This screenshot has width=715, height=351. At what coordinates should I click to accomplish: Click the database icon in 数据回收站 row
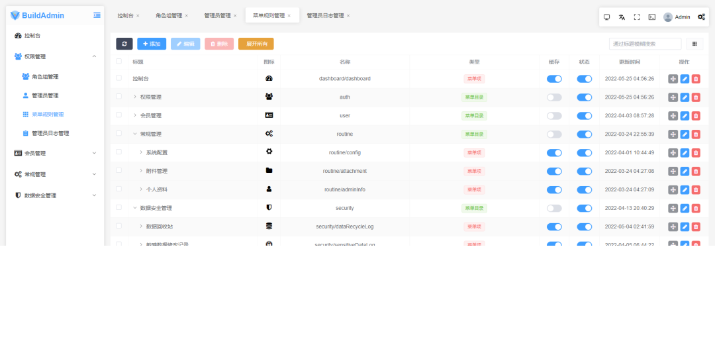click(x=269, y=226)
